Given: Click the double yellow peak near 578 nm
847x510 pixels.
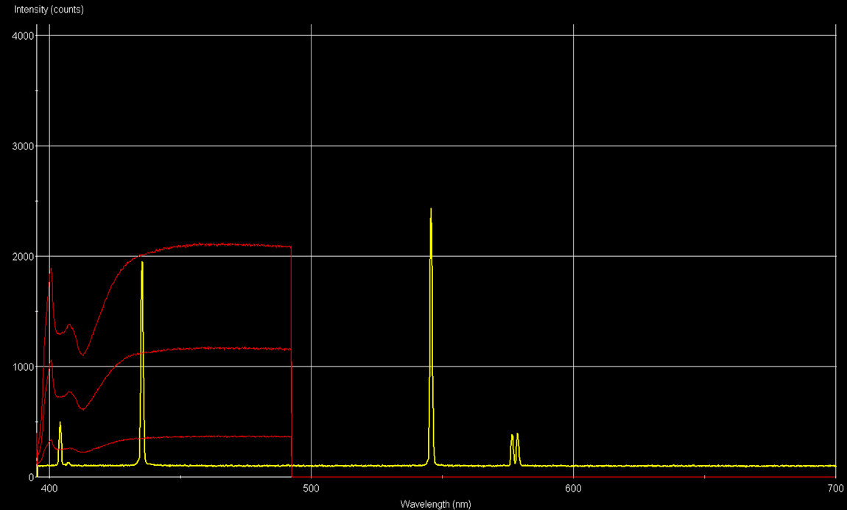Looking at the screenshot, I should pos(515,442).
